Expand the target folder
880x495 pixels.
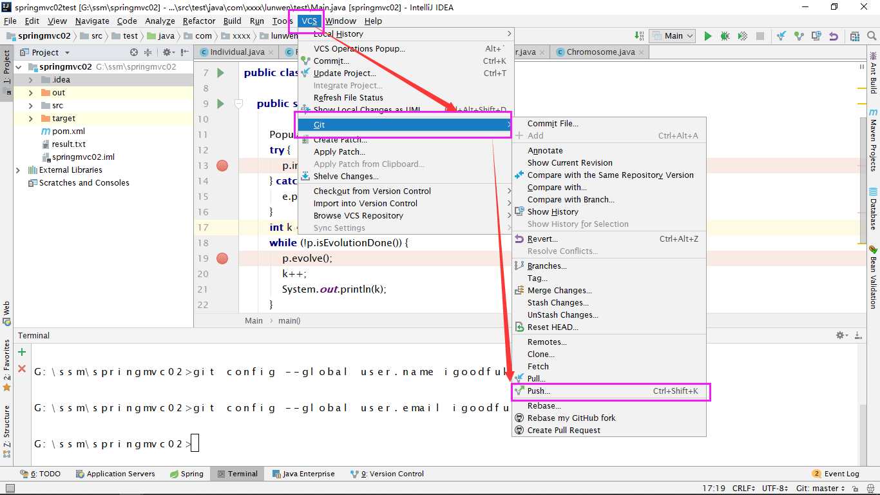pyautogui.click(x=30, y=119)
